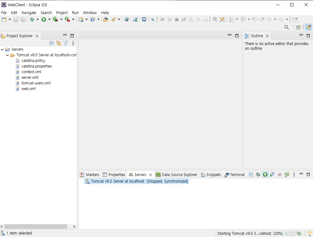Open dropdown next to Back arrow
313x237 pixels.
275,19
